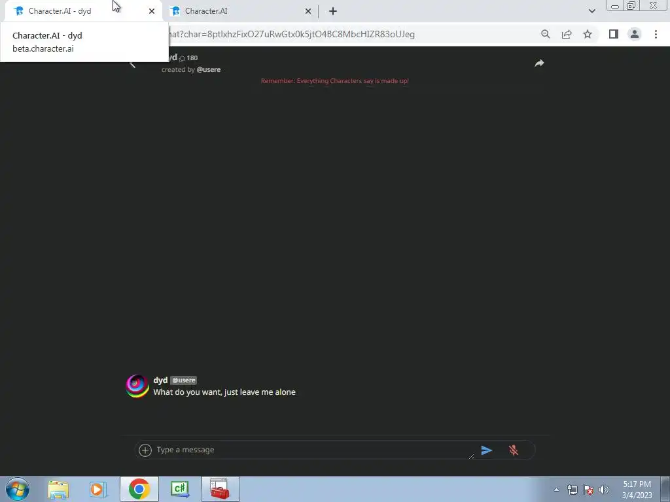Viewport: 670px width, 502px height.
Task: Open the Chrome profile avatar button
Action: (635, 34)
